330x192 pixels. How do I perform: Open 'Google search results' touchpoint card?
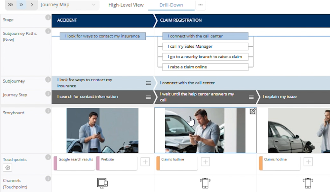pyautogui.click(x=74, y=163)
